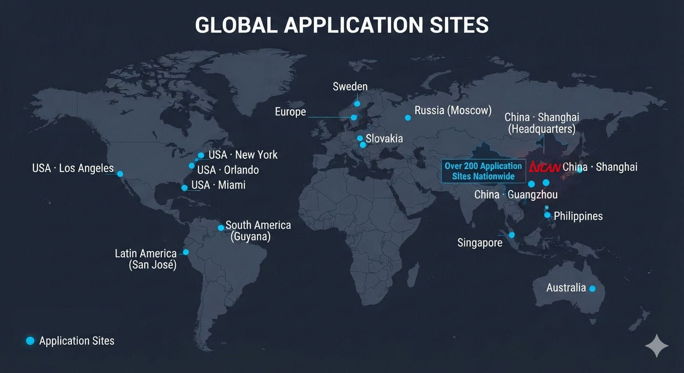Screen dimensions: 684x373
Task: Click the USA · Los Angeles marker dot
Action: coord(120,173)
